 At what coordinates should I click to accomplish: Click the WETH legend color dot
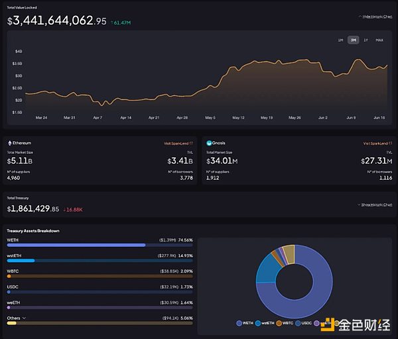(x=239, y=323)
